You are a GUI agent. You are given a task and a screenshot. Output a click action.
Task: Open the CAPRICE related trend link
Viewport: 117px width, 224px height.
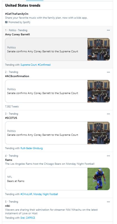pos(30,218)
